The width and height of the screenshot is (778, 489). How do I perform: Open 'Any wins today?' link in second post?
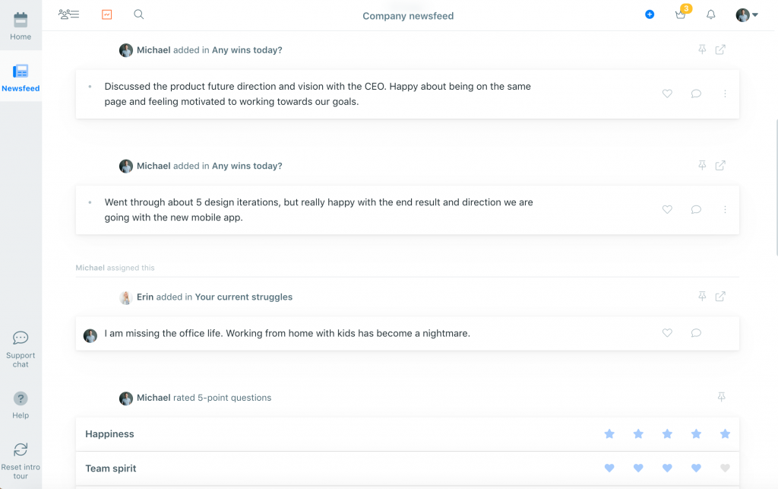(247, 166)
